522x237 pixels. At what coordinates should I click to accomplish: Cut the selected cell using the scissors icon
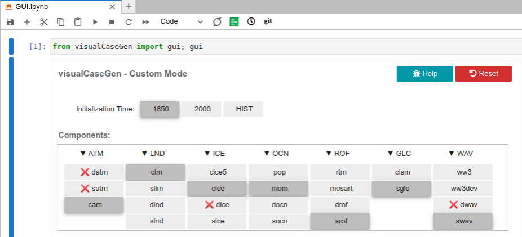(x=44, y=21)
